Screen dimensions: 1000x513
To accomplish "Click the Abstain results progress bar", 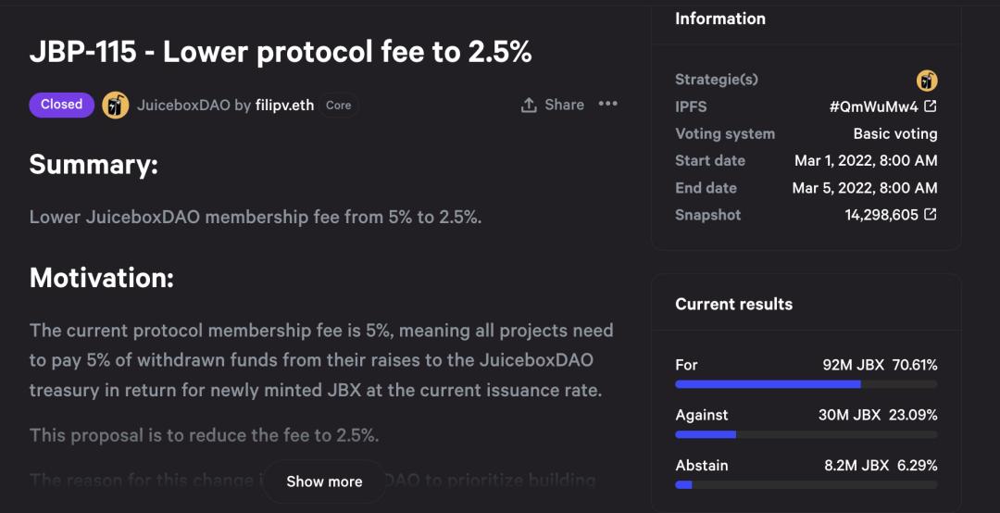I will tap(806, 484).
